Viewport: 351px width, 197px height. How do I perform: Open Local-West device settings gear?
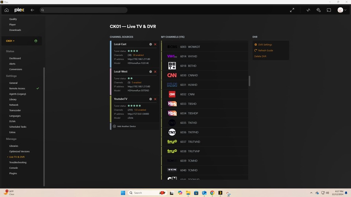coord(151,72)
